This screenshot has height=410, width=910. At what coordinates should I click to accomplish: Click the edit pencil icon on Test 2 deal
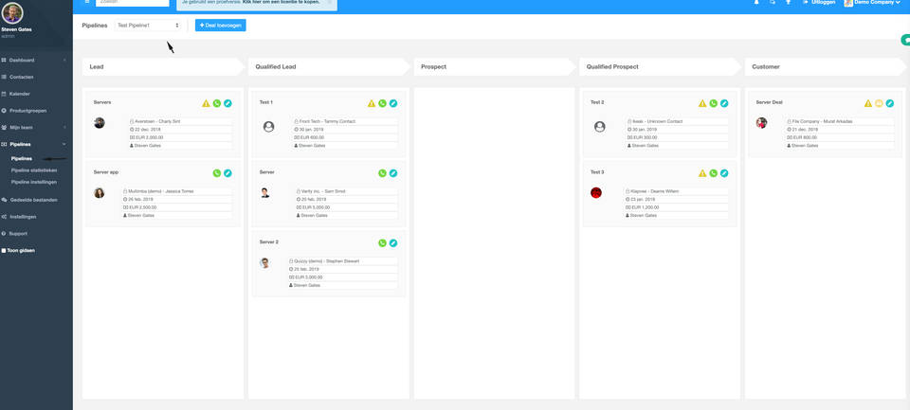[724, 103]
